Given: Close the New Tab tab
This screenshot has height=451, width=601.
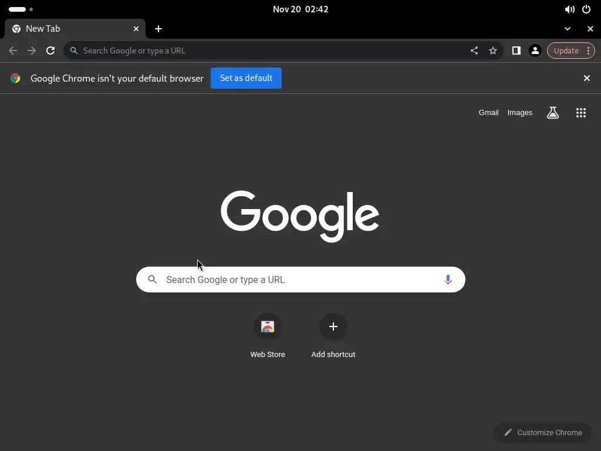Looking at the screenshot, I should pos(136,29).
